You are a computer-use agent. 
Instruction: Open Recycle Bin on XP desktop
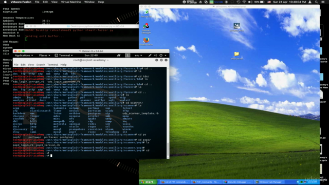click(146, 13)
